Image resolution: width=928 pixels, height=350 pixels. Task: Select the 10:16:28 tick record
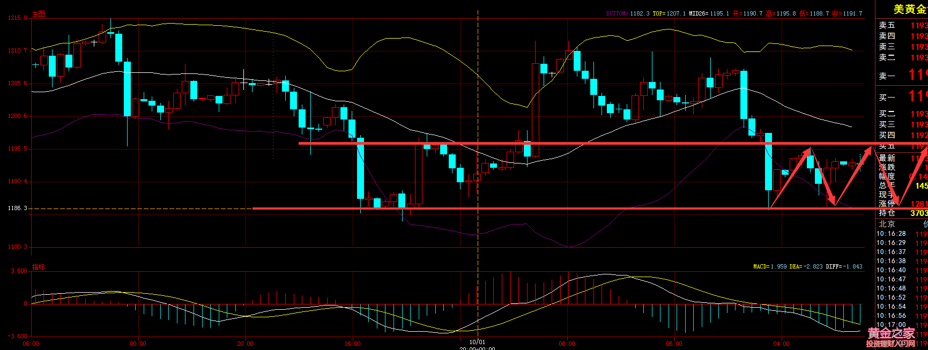(x=891, y=234)
